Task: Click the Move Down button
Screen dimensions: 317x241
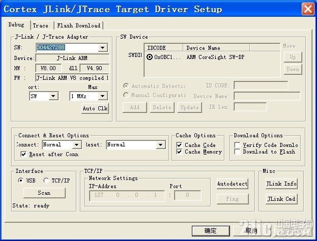Action: pyautogui.click(x=293, y=69)
